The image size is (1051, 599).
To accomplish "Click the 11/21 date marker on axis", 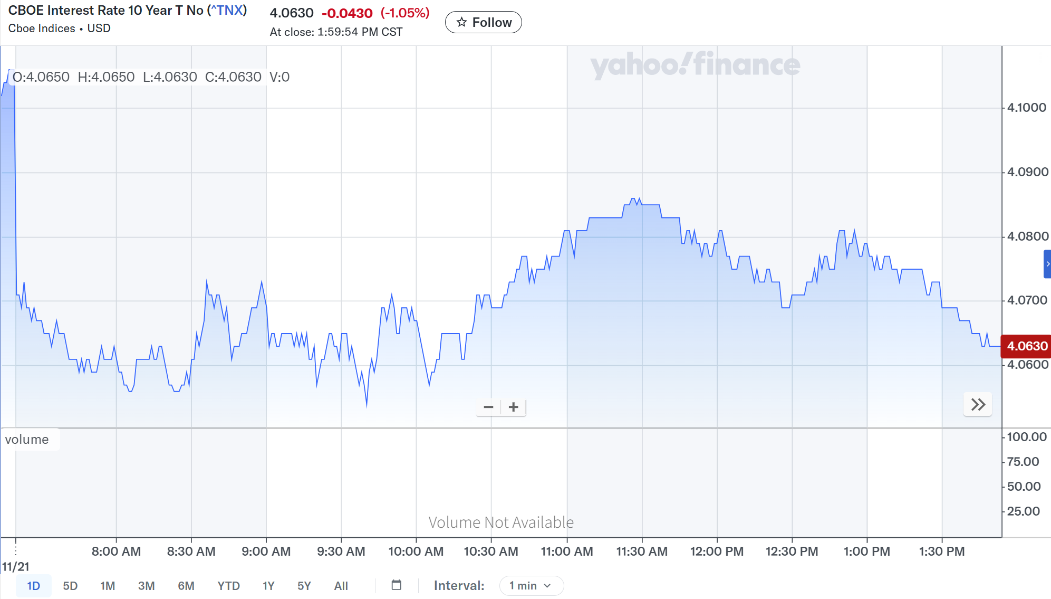I will pos(16,566).
